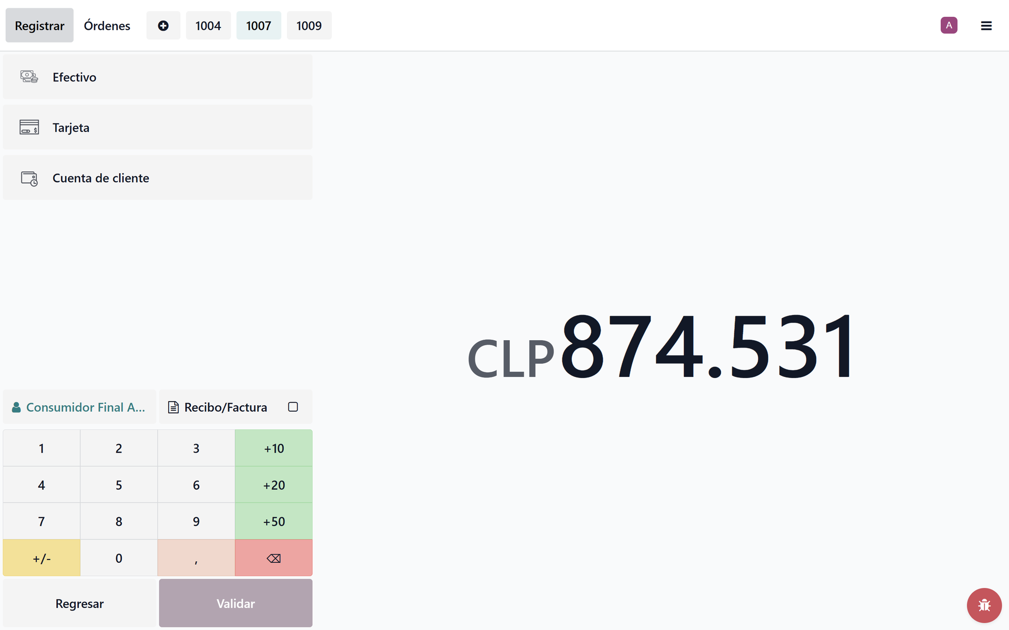This screenshot has width=1009, height=630.
Task: Switch to the Órdenes tab
Action: point(107,26)
